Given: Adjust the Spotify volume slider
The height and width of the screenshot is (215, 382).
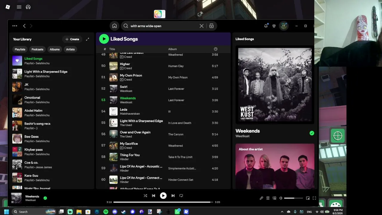Looking at the screenshot, I should tap(293, 198).
